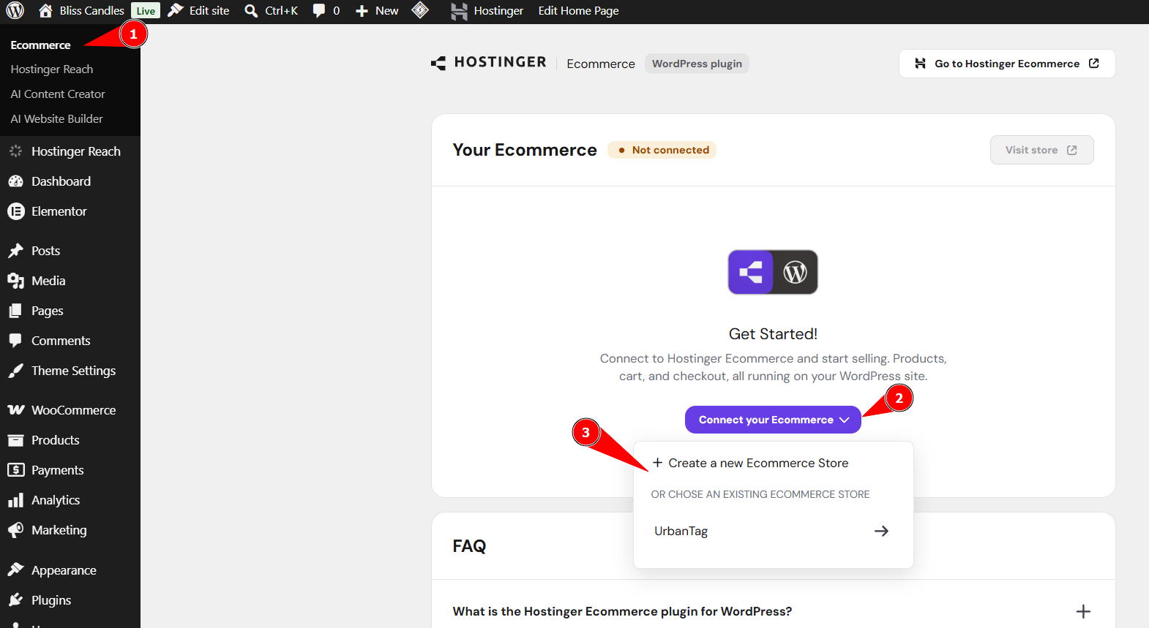The image size is (1149, 628).
Task: Click the WordPress logo in admin bar
Action: point(15,11)
